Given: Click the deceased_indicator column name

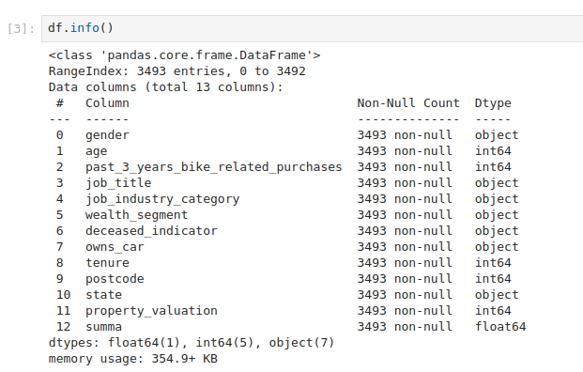Looking at the screenshot, I should point(151,231).
